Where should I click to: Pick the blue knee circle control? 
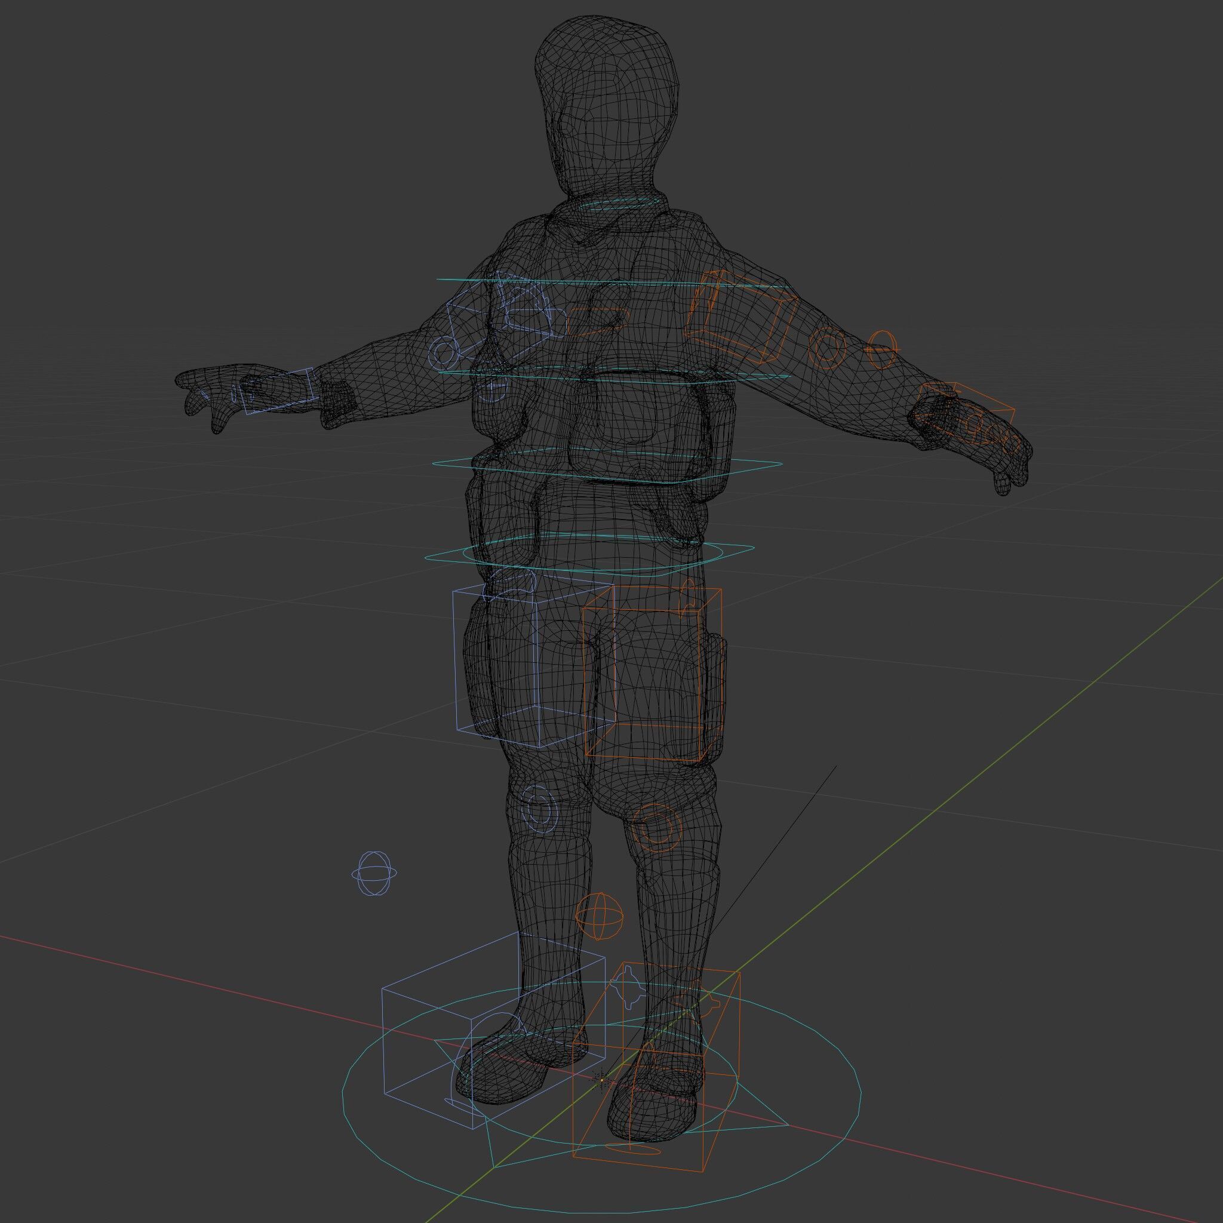(539, 810)
